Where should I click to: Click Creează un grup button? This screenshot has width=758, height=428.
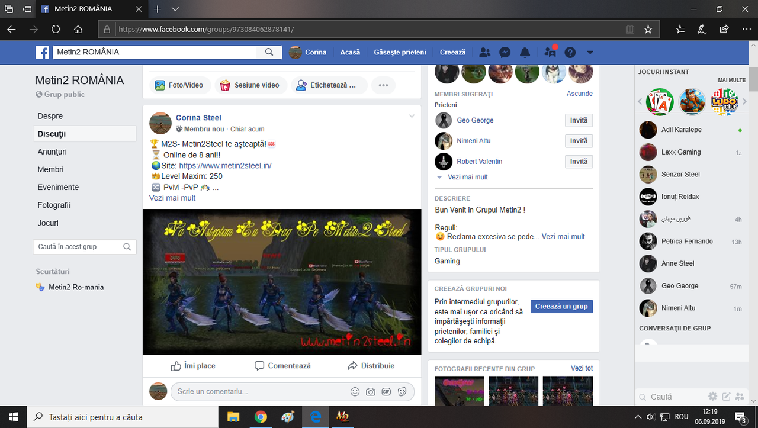click(561, 307)
